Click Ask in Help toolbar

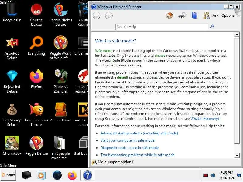215,15
